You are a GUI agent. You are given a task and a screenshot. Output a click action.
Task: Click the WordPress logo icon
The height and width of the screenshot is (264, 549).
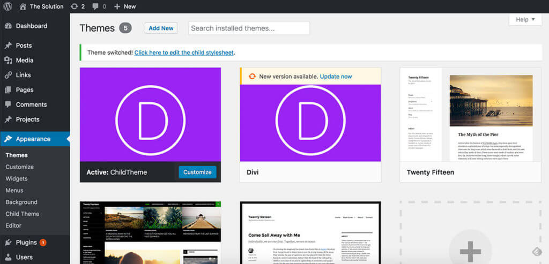(8, 6)
